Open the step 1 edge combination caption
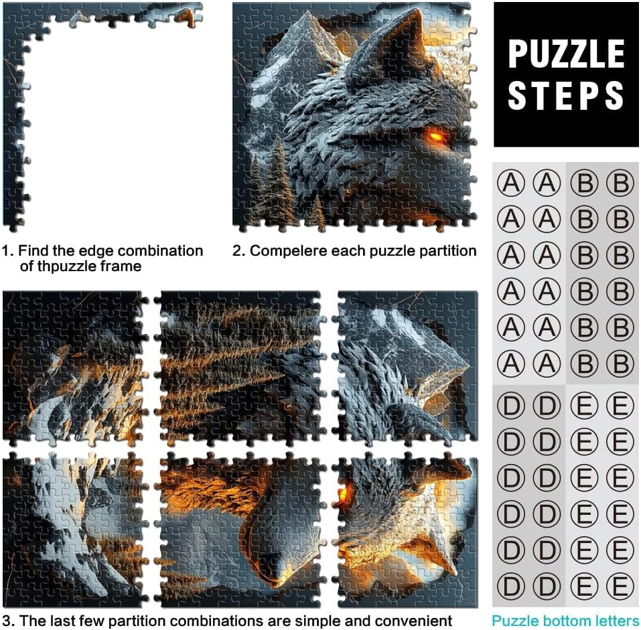 tap(102, 258)
